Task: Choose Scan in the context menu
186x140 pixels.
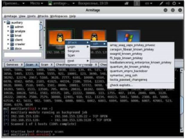Action: (x=78, y=55)
